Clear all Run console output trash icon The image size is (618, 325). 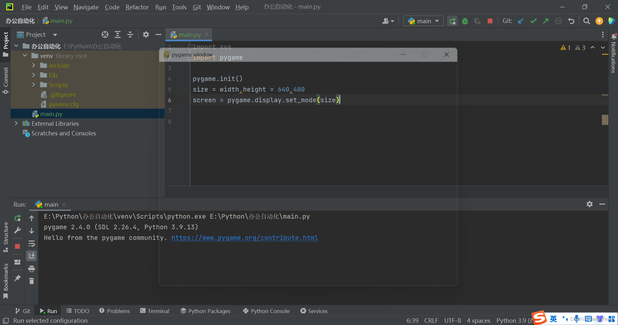point(32,281)
